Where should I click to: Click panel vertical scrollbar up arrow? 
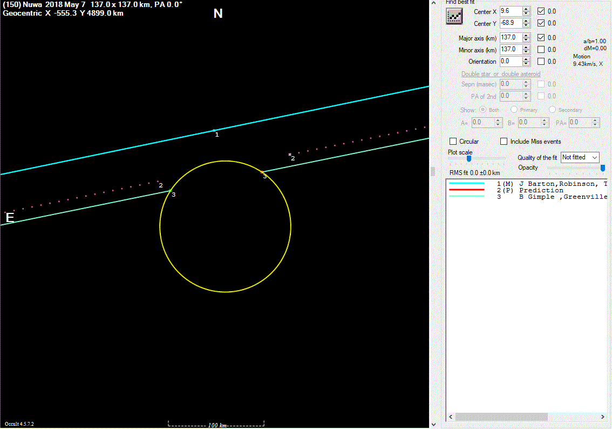click(433, 3)
